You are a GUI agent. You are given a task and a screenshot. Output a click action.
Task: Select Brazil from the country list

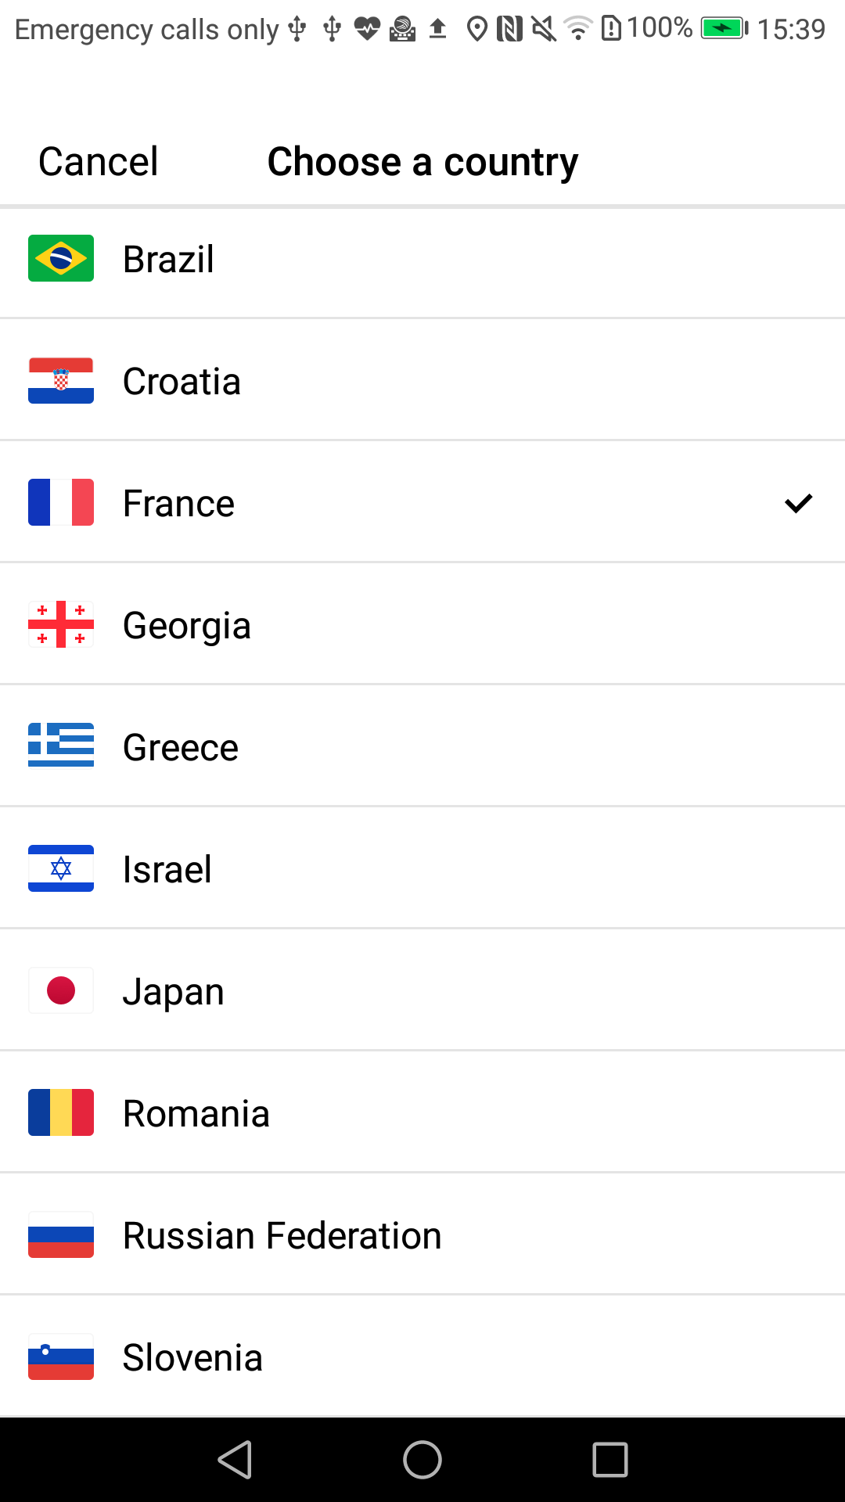[169, 260]
